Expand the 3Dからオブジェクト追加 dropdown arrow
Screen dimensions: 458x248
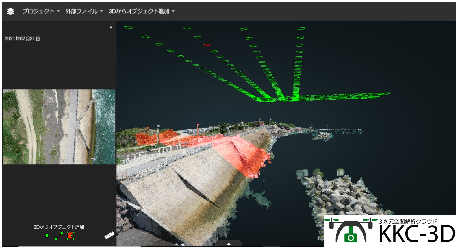tap(173, 12)
